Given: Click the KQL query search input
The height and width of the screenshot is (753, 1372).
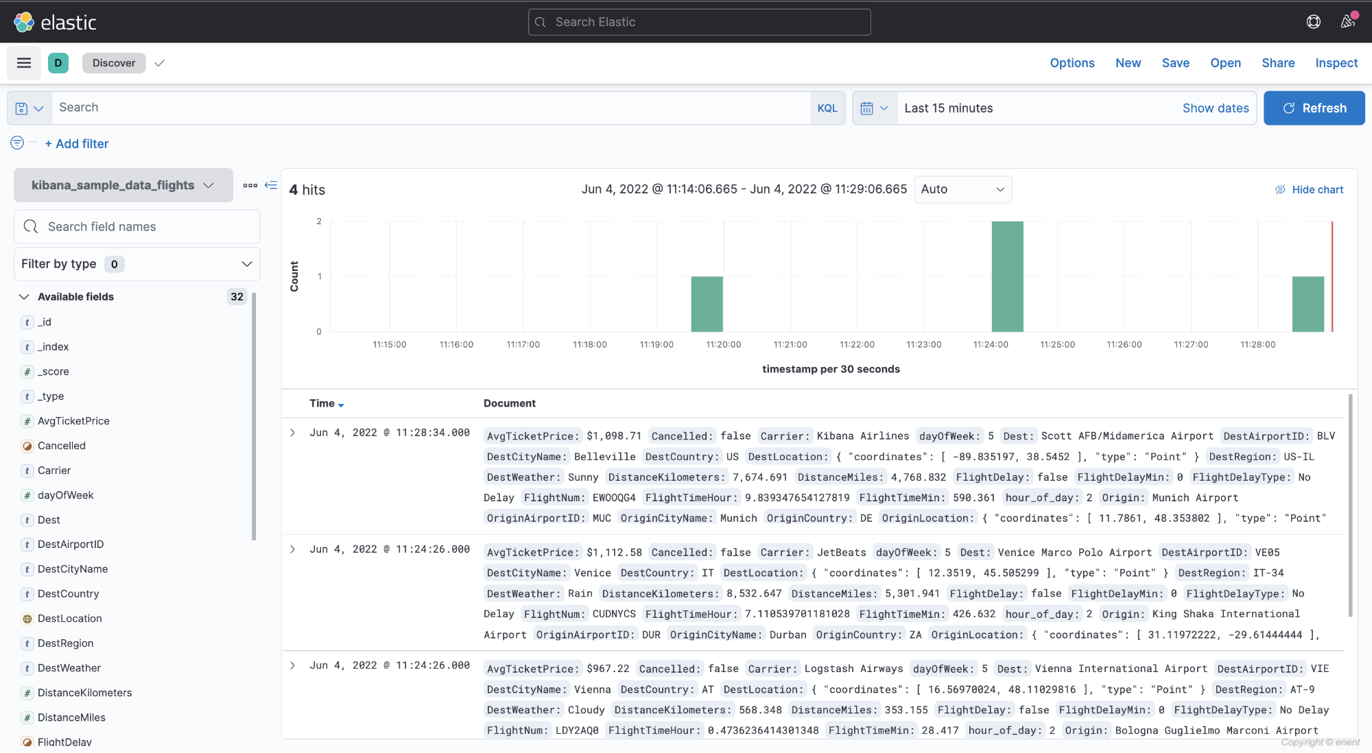Looking at the screenshot, I should (x=431, y=108).
